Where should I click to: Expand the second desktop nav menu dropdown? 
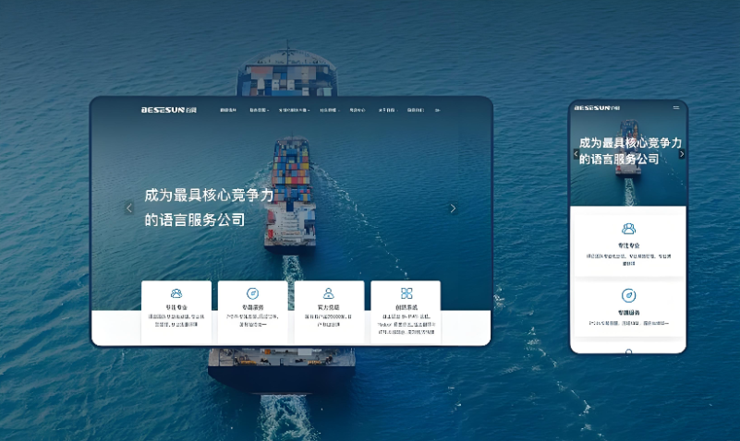pyautogui.click(x=258, y=110)
